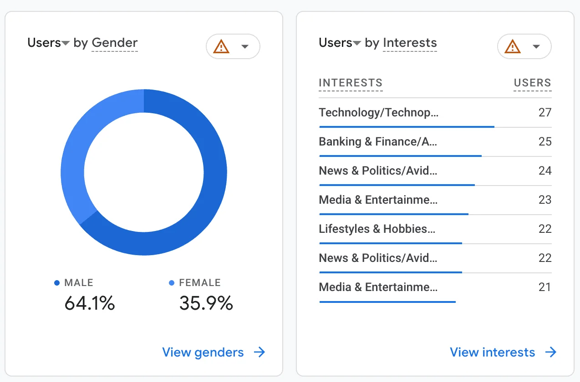The image size is (580, 382).
Task: Click the INTERESTS column header
Action: tap(351, 83)
